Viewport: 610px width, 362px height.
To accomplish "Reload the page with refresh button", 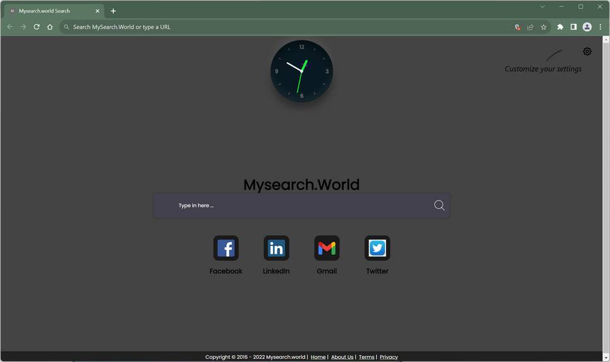I will (37, 26).
